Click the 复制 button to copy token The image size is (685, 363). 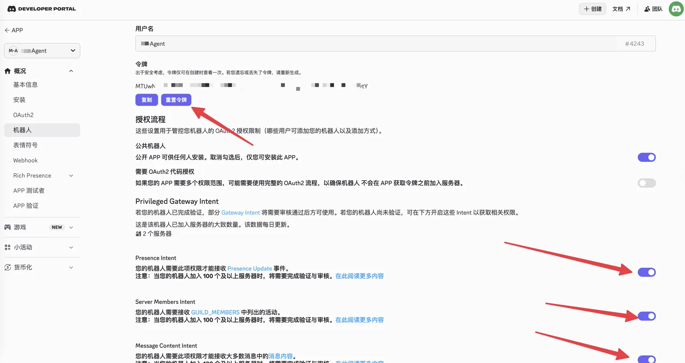(x=146, y=100)
